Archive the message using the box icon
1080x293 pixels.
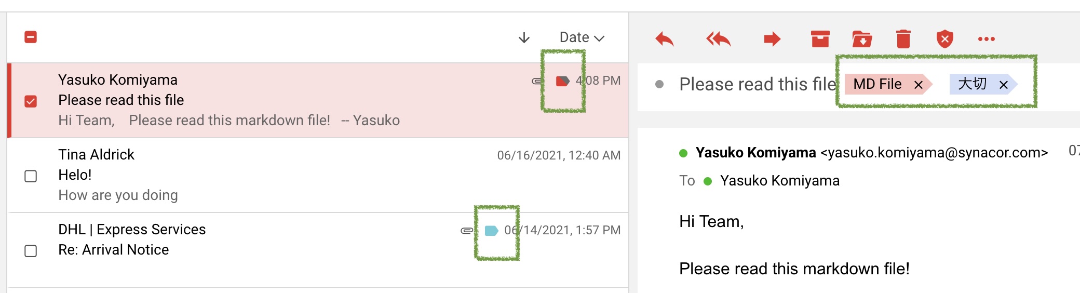pos(820,39)
